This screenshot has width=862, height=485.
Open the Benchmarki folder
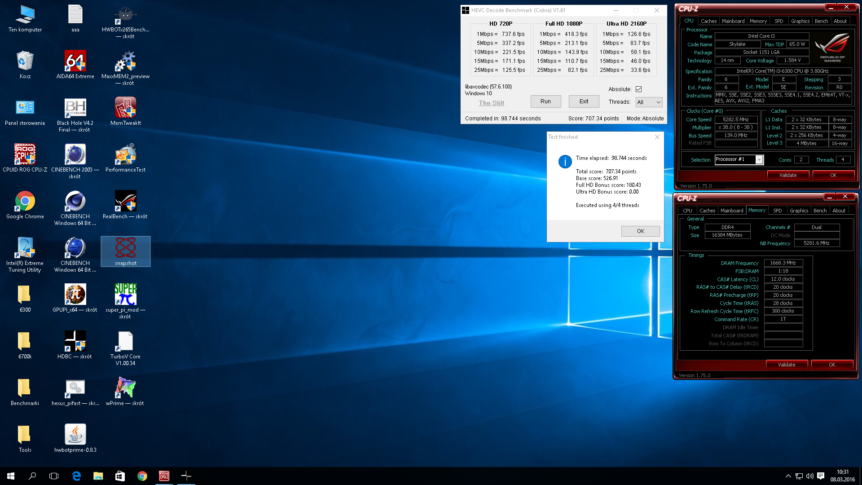(25, 392)
